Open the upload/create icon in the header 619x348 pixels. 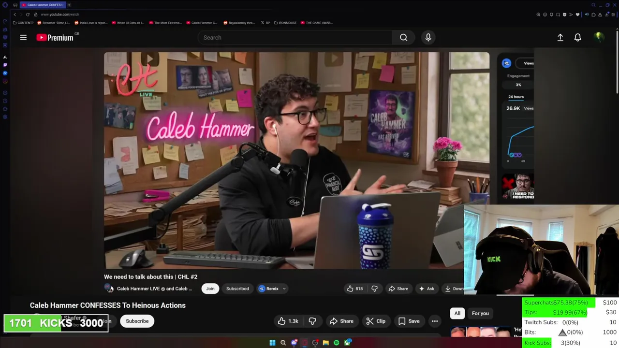pyautogui.click(x=560, y=37)
